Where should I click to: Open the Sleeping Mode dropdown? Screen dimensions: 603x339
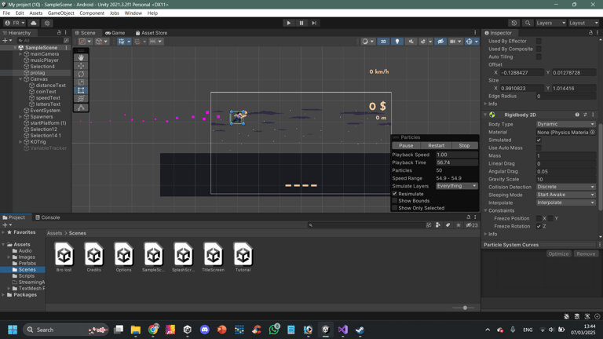point(565,195)
